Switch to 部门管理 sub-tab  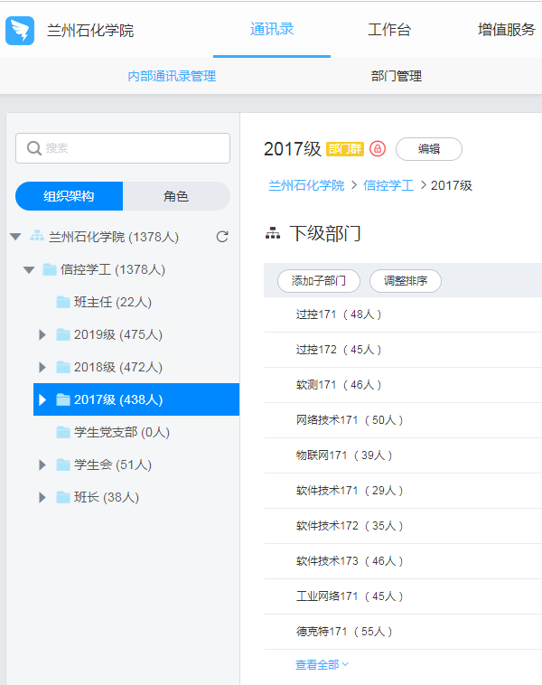[396, 76]
